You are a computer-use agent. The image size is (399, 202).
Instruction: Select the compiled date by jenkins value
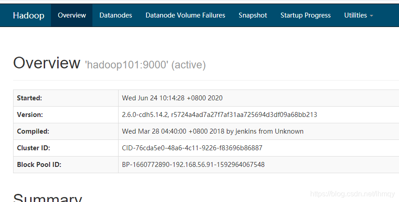coord(213,131)
